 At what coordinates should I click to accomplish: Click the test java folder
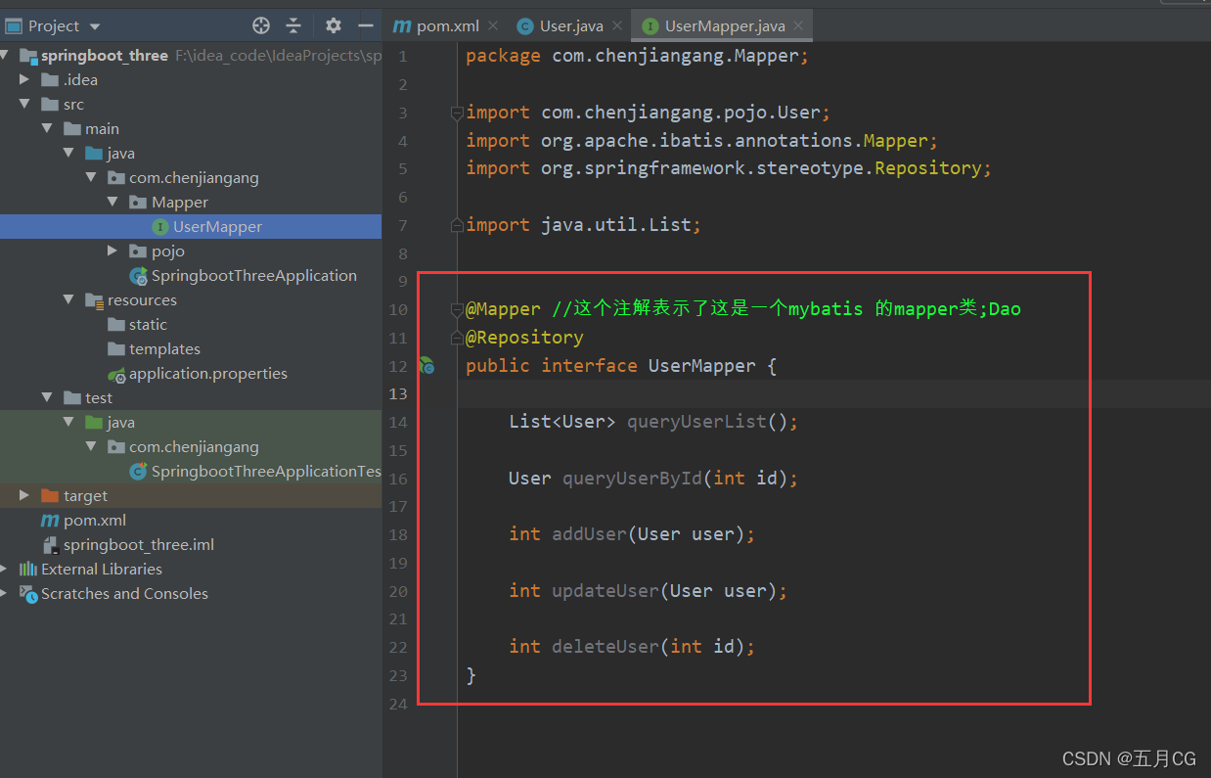tap(120, 423)
